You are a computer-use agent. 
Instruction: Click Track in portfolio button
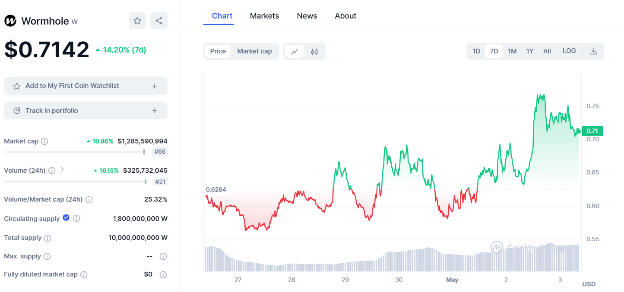pyautogui.click(x=86, y=111)
